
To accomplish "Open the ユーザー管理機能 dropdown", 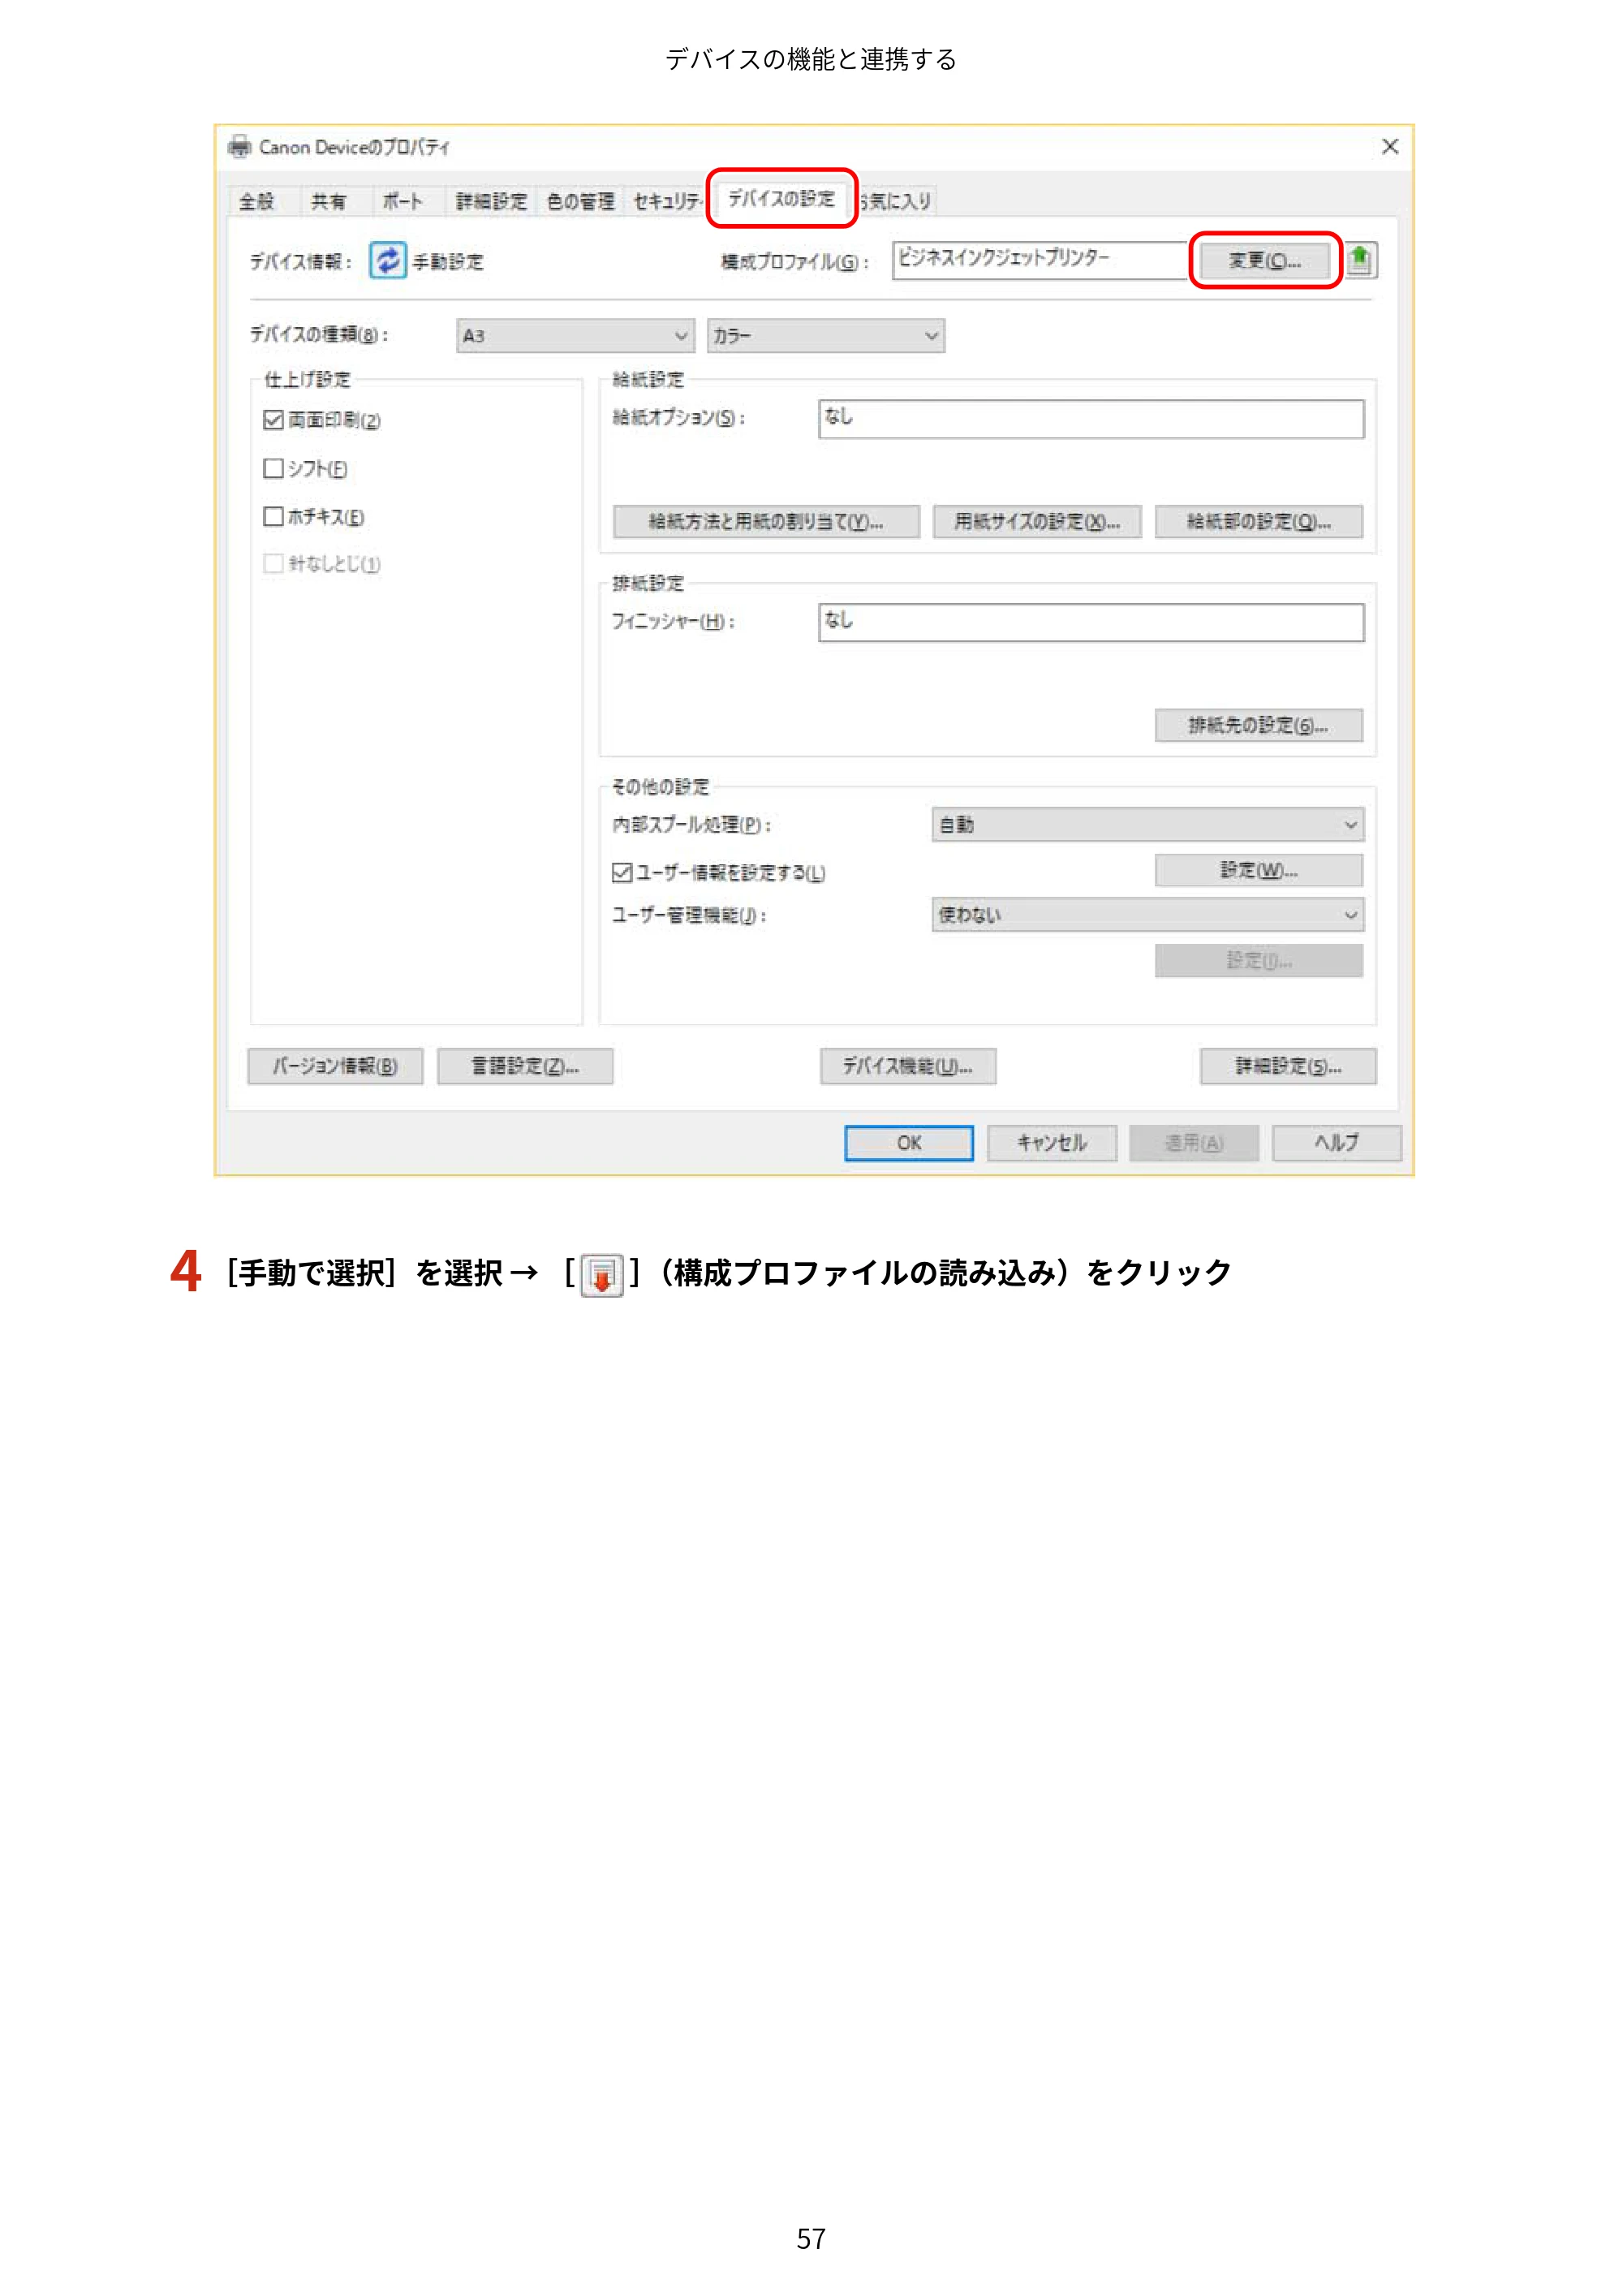I will pos(1148,915).
